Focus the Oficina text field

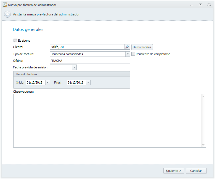tap(90, 61)
